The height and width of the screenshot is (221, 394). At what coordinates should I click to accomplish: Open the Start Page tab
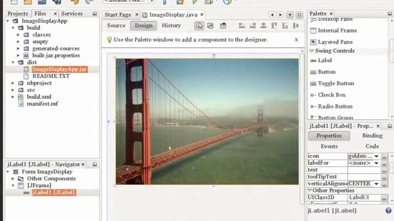pyautogui.click(x=118, y=15)
